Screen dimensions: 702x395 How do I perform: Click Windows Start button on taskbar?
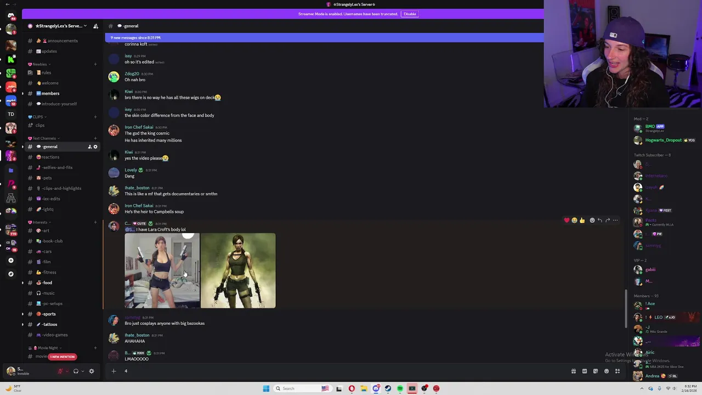pos(266,388)
